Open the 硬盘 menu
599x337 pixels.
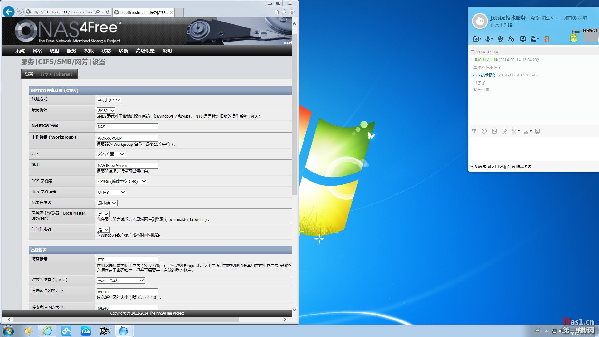(x=54, y=51)
